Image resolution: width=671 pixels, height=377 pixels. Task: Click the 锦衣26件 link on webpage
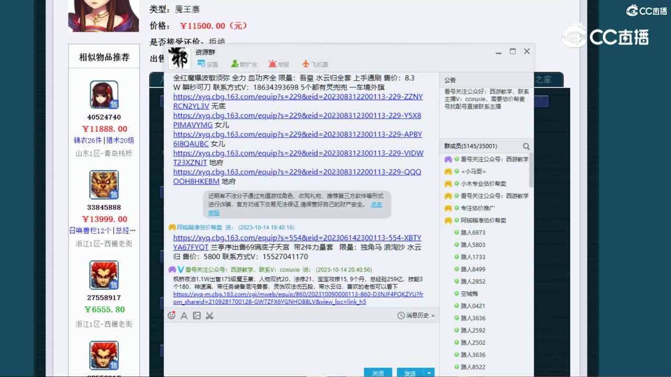tap(88, 140)
